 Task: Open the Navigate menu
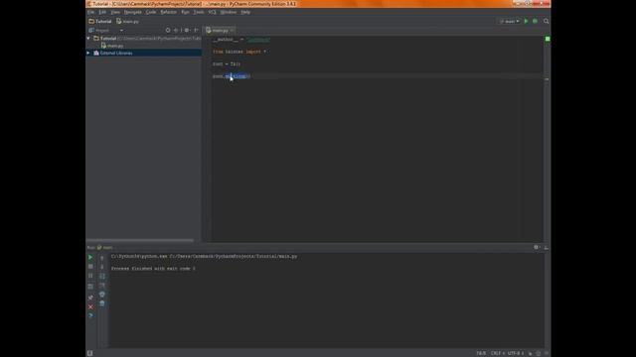(132, 12)
